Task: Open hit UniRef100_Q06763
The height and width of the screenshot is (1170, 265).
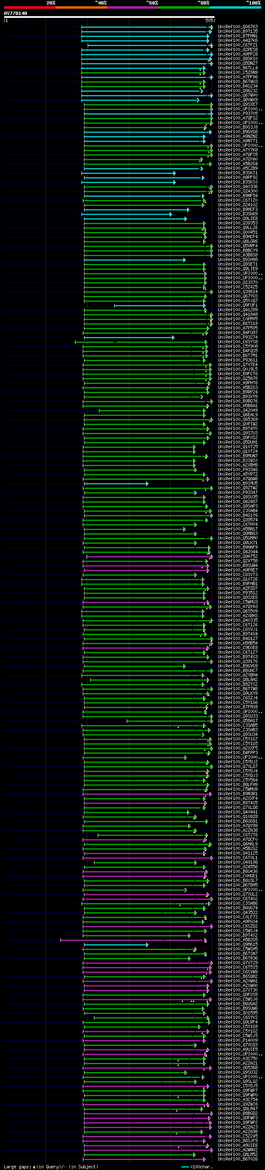Action: pos(238,27)
